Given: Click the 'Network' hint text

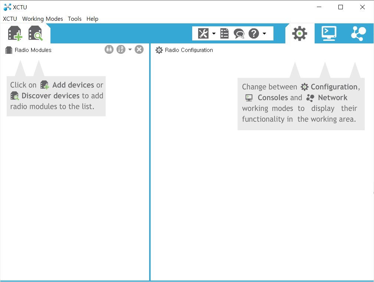Looking at the screenshot, I should click(x=333, y=98).
